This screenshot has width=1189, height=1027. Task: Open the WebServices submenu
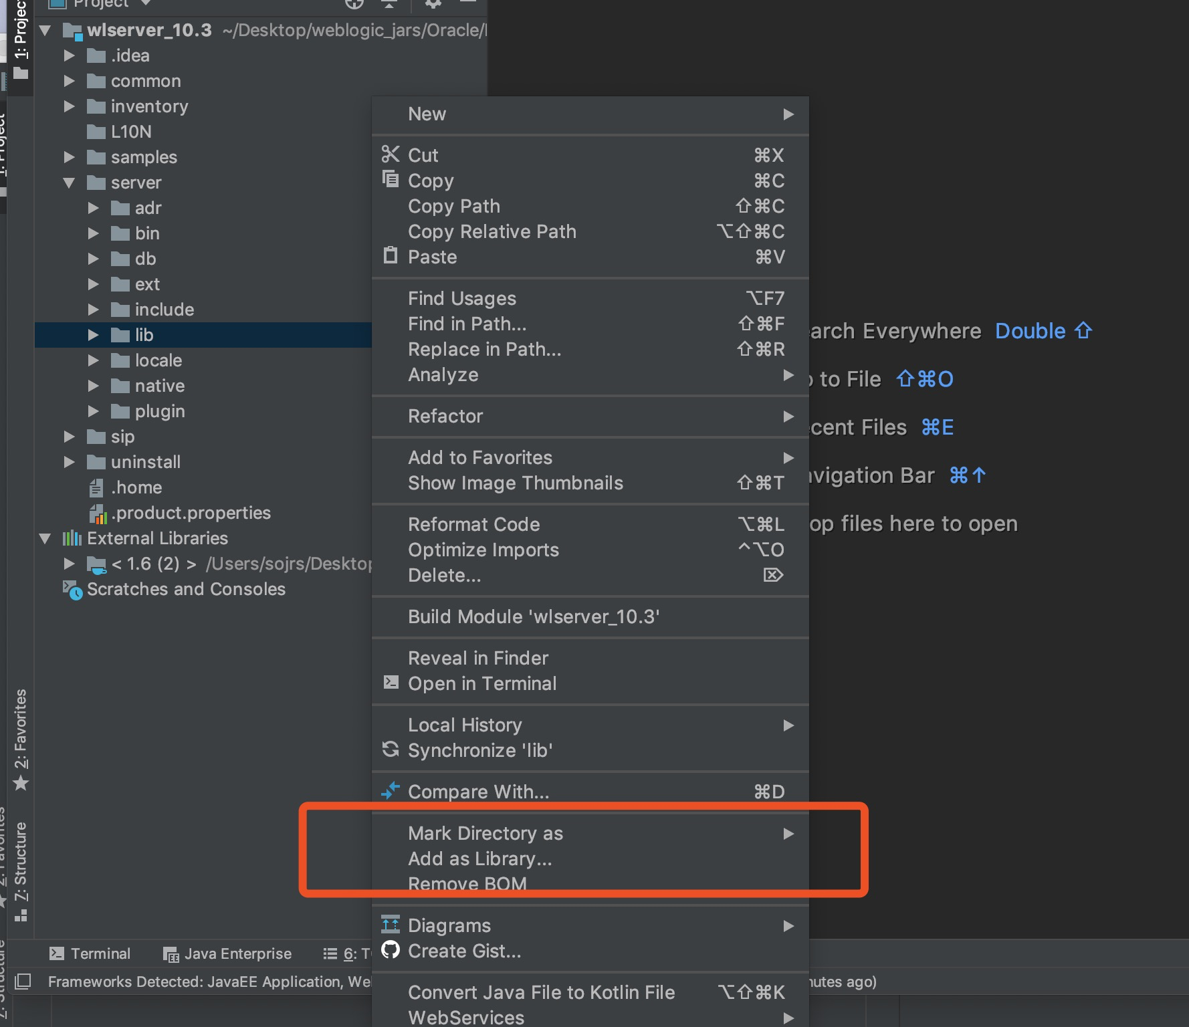590,1017
